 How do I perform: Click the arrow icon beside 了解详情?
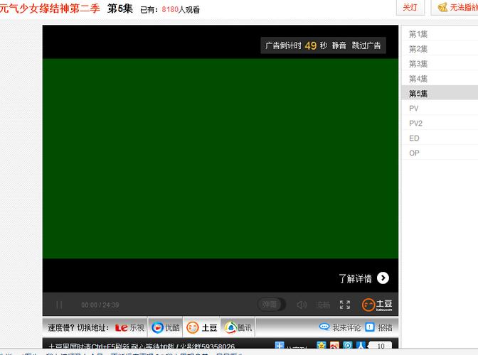coord(383,278)
